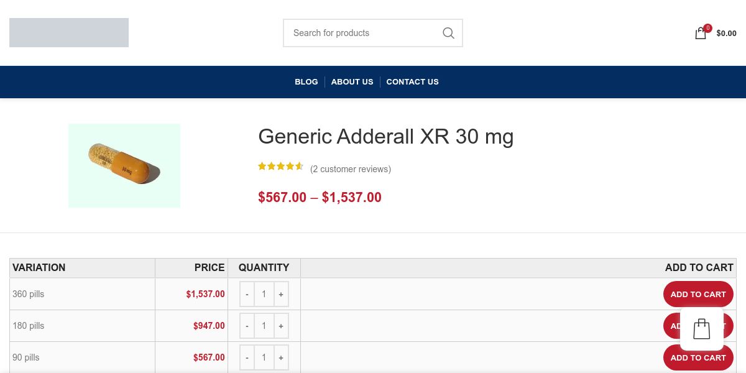Increase quantity for 180 pills
The height and width of the screenshot is (373, 746).
tap(281, 326)
